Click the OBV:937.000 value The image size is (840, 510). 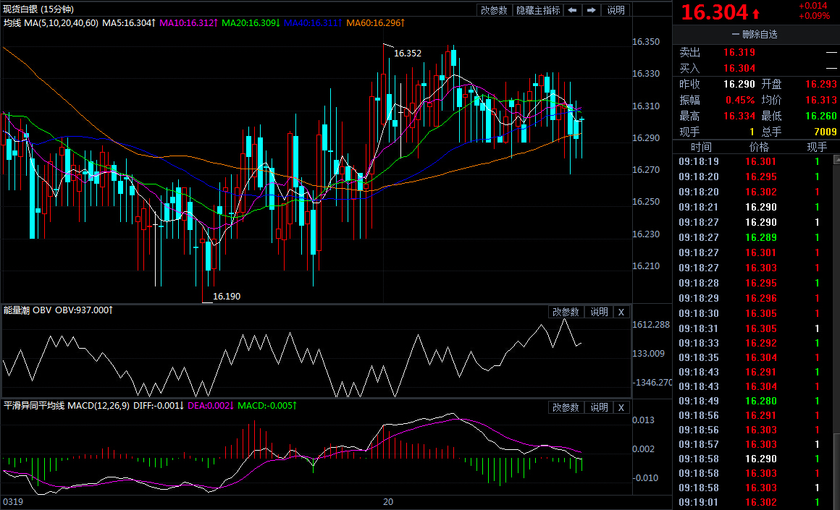pyautogui.click(x=83, y=310)
